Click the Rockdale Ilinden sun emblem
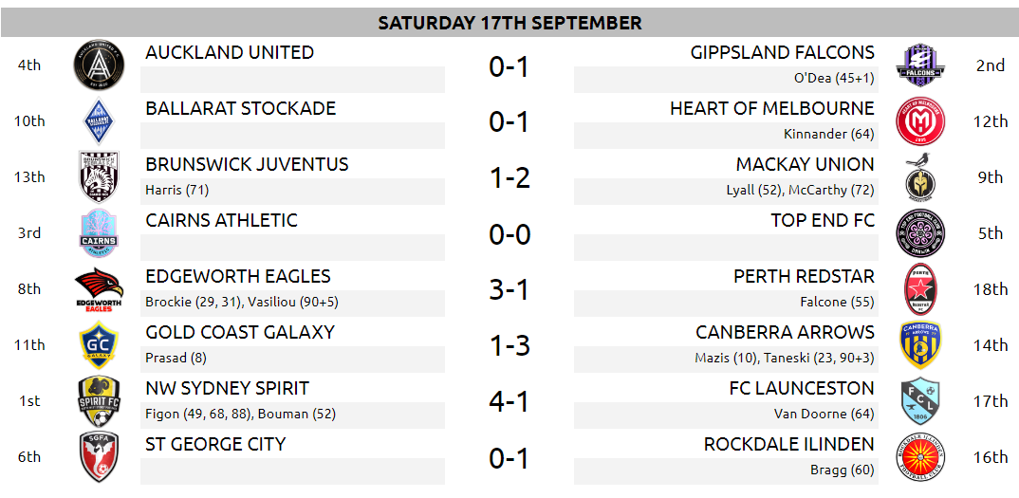This screenshot has height=498, width=1019. pos(919,457)
